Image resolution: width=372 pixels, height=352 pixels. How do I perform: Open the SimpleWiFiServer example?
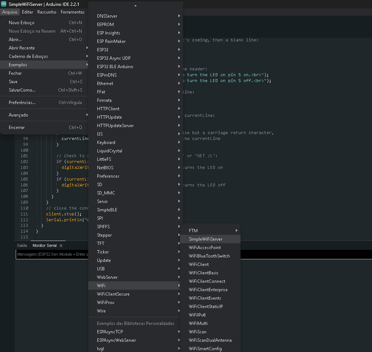pos(205,239)
